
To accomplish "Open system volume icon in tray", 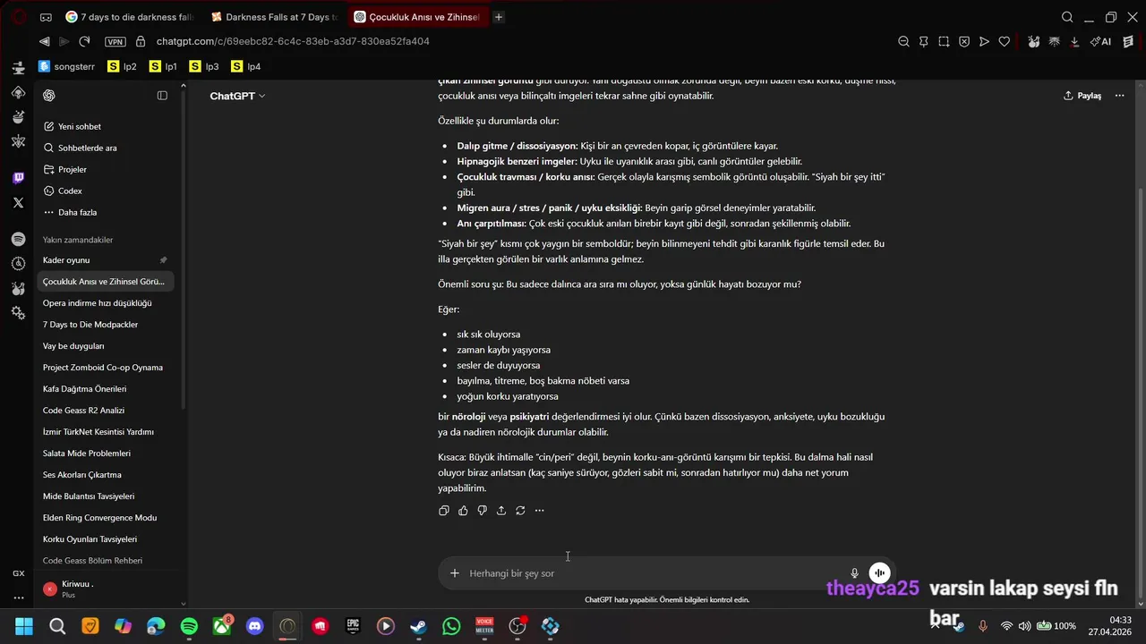I will 1024,626.
